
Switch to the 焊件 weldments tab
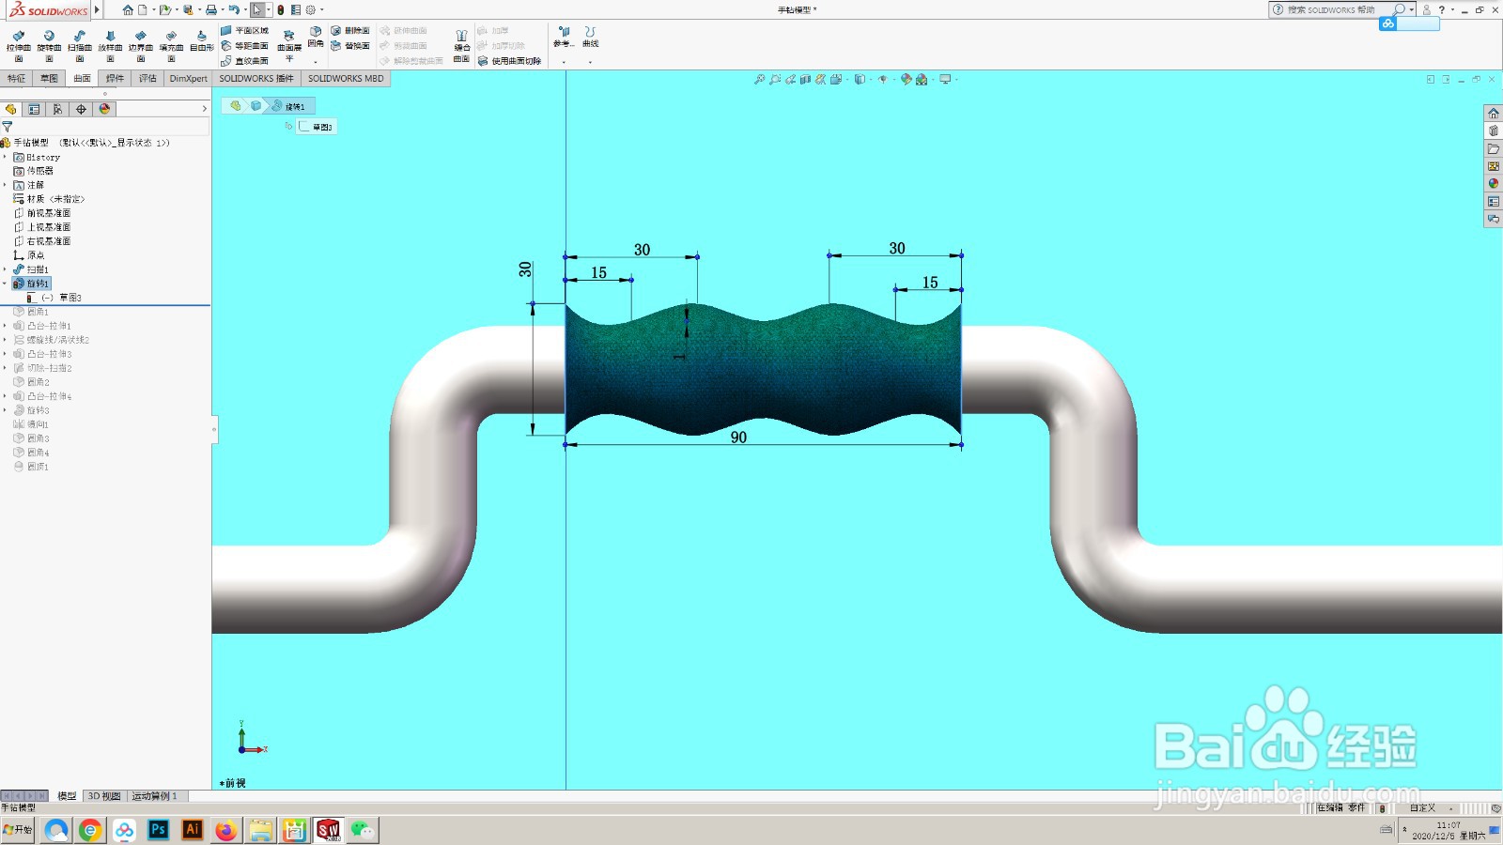point(115,79)
